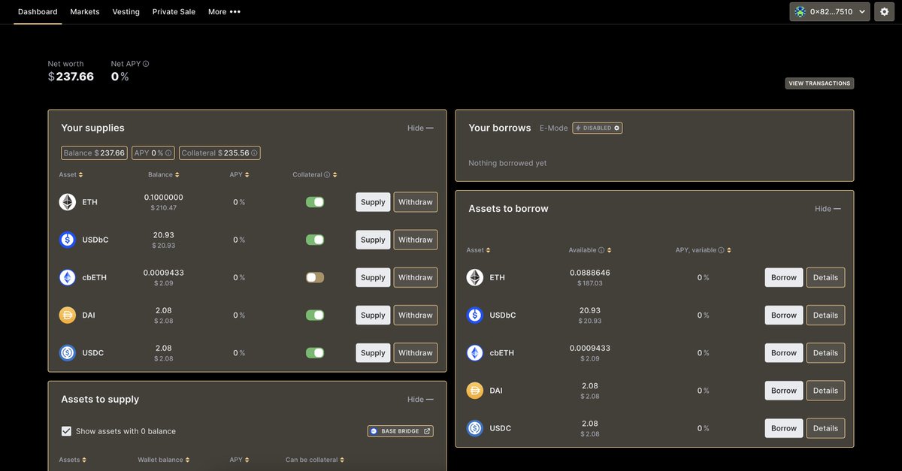Click the USDC token icon in Assets to borrow
The image size is (902, 471).
coord(474,427)
